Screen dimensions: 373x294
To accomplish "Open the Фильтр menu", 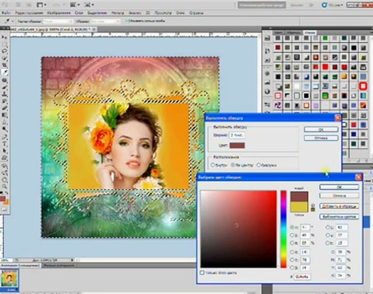I will [x=118, y=13].
